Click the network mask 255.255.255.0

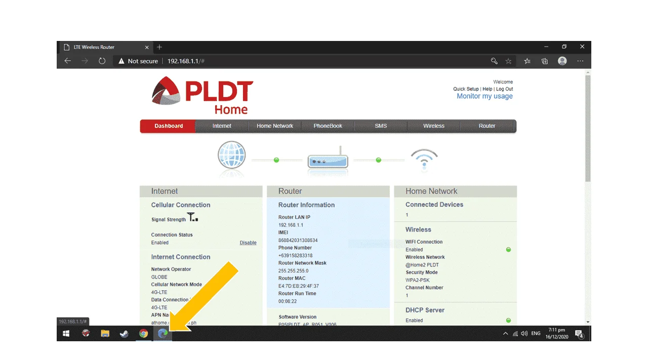(x=293, y=271)
